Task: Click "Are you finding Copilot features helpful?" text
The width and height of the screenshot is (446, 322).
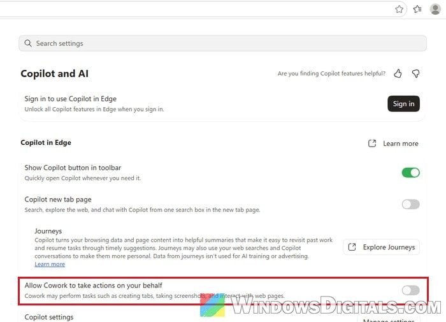Action: (332, 73)
